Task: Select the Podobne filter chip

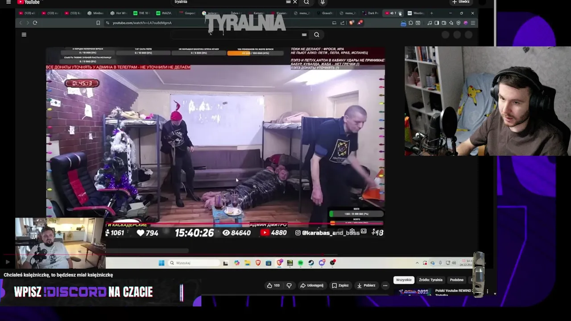Action: point(456,280)
